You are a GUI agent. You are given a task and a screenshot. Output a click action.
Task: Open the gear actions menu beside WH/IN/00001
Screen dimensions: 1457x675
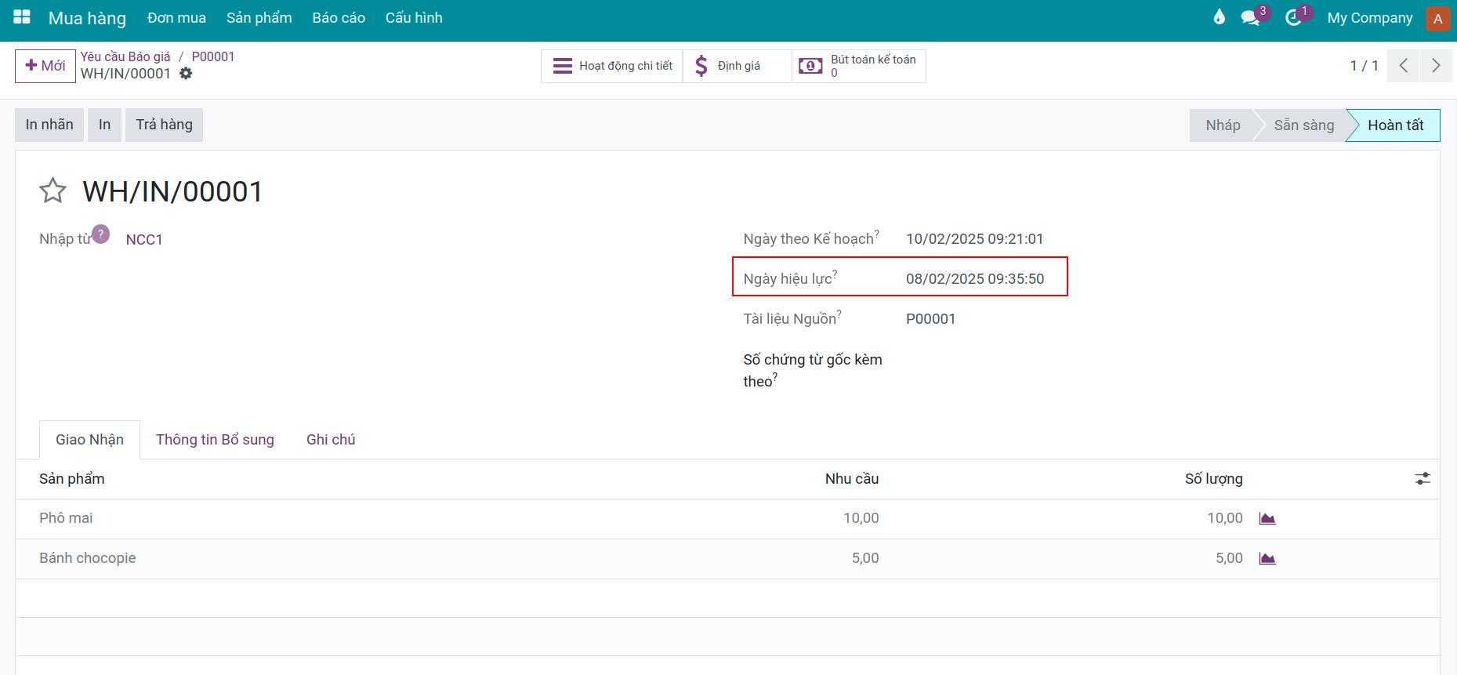[186, 73]
